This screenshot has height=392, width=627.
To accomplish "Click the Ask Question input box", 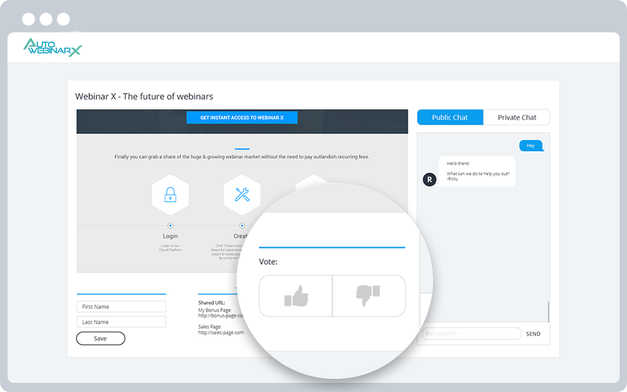I will coord(472,333).
